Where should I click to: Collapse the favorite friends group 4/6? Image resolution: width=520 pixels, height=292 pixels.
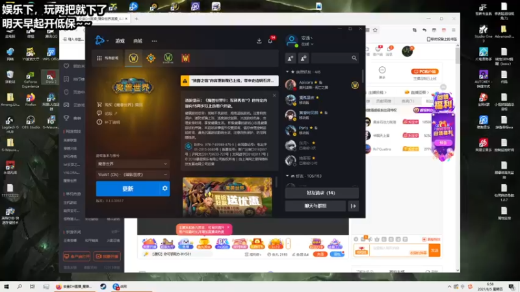point(287,72)
